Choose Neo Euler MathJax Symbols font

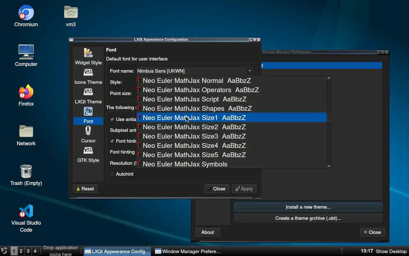pyautogui.click(x=232, y=164)
